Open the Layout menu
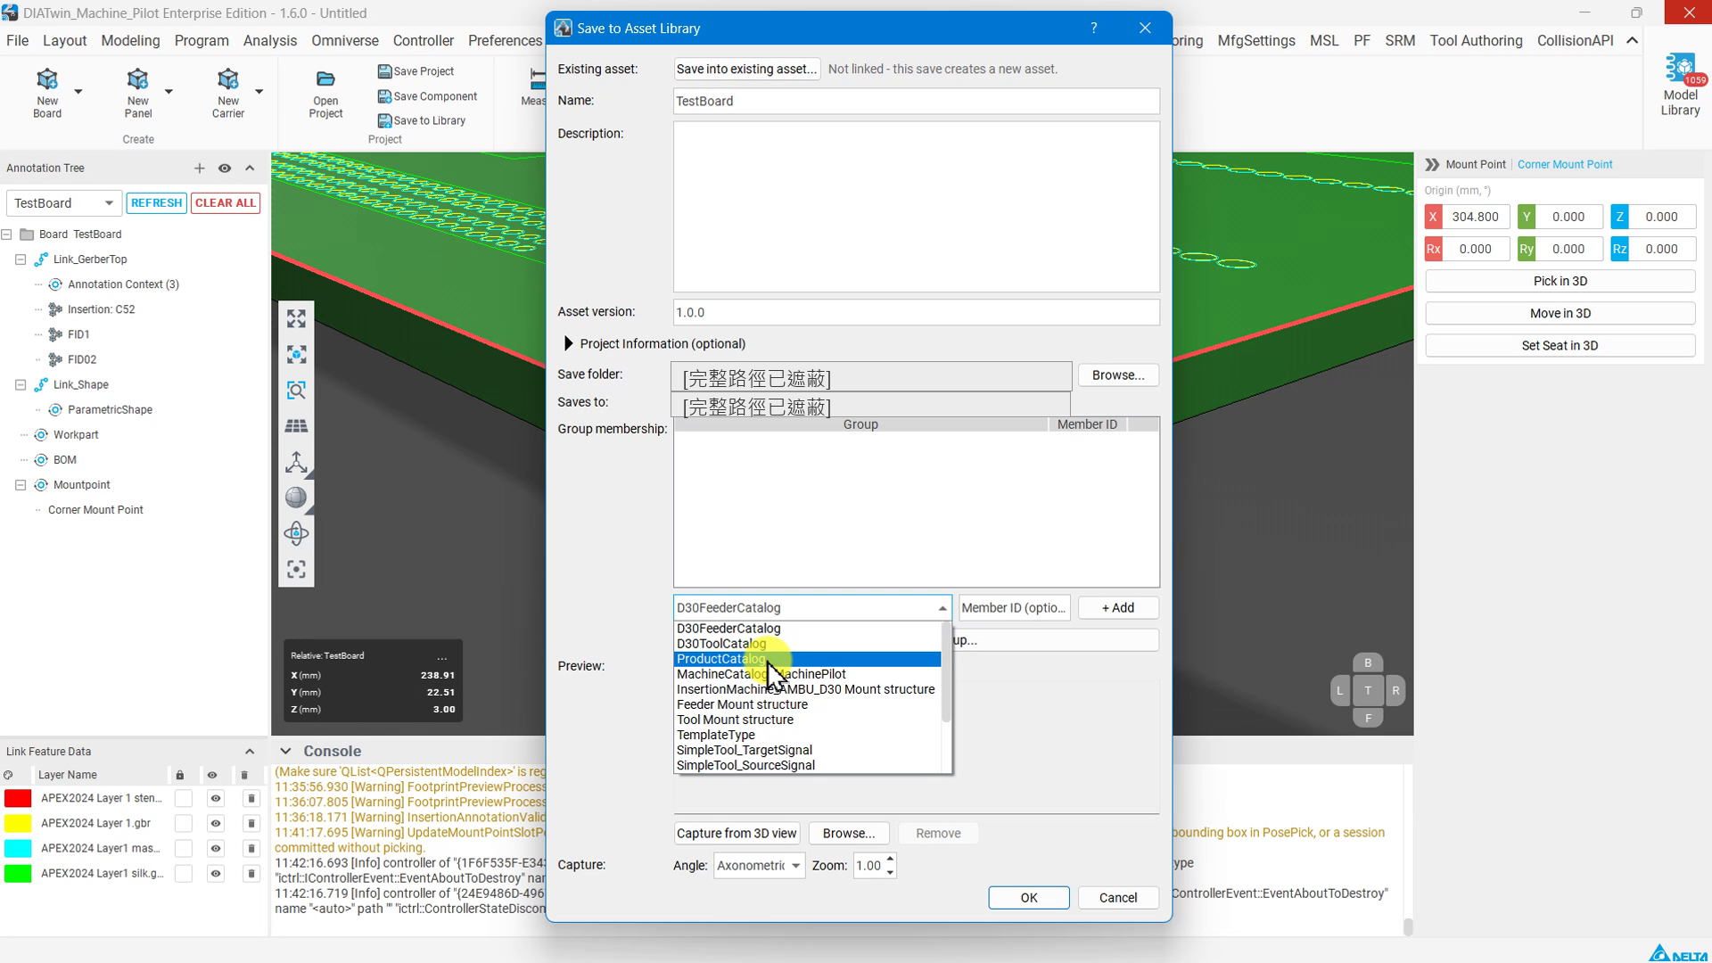1712x963 pixels. coord(64,40)
